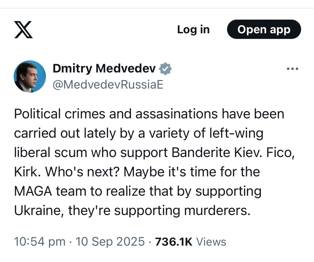314x262 pixels.
Task: Click "Banderite" in the post text
Action: tap(199, 153)
